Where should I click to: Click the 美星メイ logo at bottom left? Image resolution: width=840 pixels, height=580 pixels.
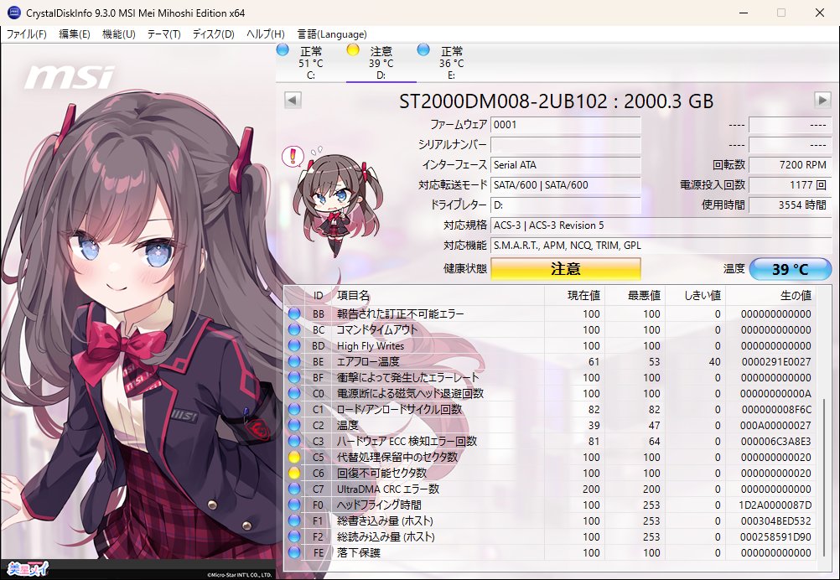(x=28, y=569)
